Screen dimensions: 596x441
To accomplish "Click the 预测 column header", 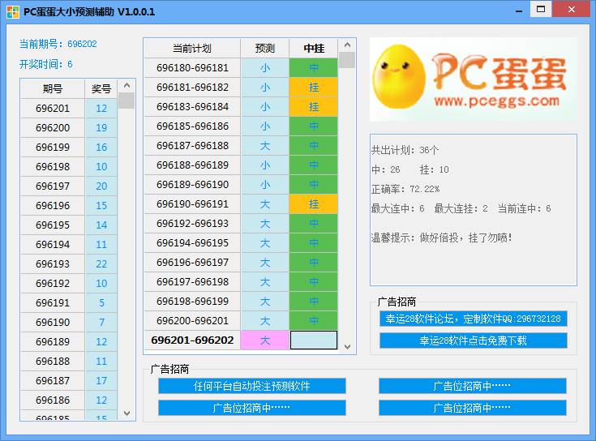I will pos(265,49).
